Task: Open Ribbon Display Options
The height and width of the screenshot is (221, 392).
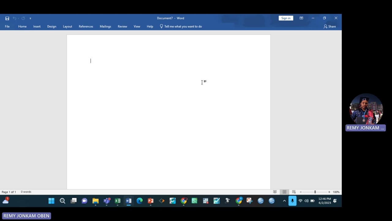Action: click(x=301, y=18)
